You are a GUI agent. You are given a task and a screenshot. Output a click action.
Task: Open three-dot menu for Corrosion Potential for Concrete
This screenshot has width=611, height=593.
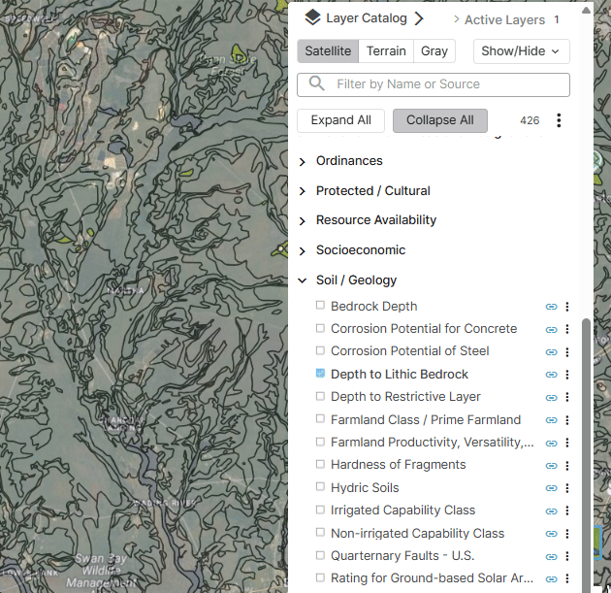click(x=567, y=329)
